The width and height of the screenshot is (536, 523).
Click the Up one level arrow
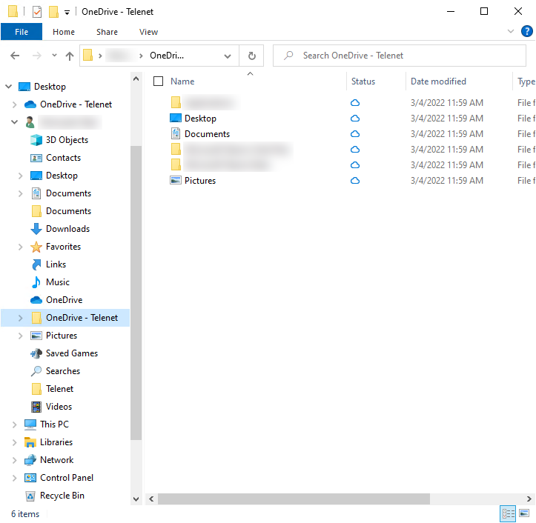click(x=70, y=56)
